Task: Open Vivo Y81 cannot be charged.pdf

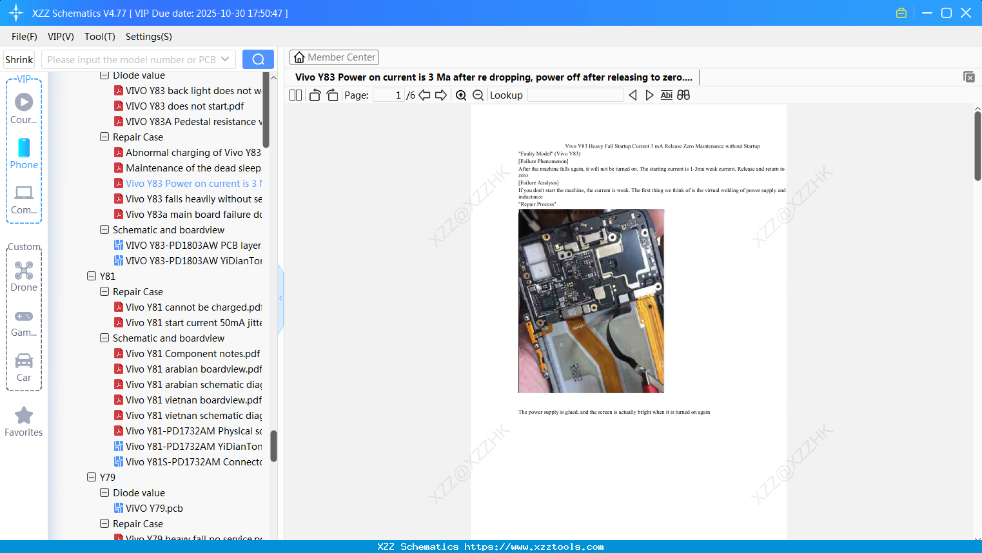Action: (x=188, y=307)
